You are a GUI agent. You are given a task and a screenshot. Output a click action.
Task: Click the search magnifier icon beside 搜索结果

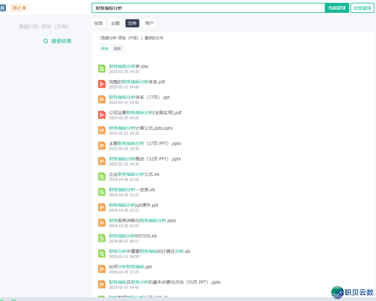click(x=46, y=41)
